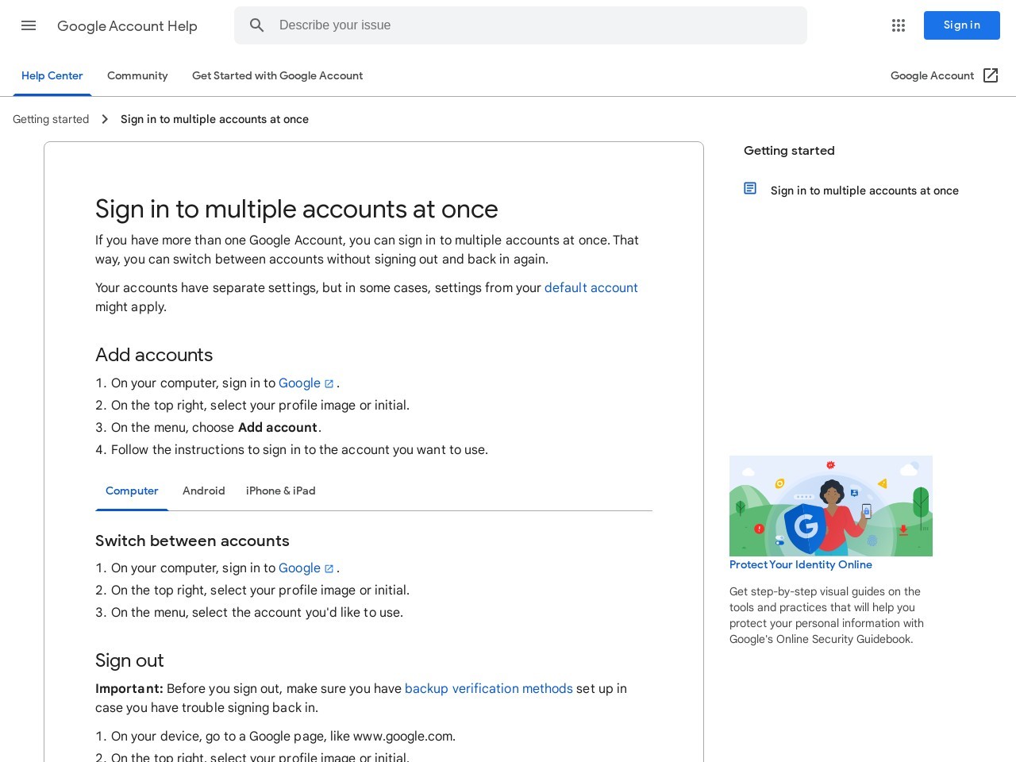Click the Important: bold label
1016x762 pixels.
129,688
